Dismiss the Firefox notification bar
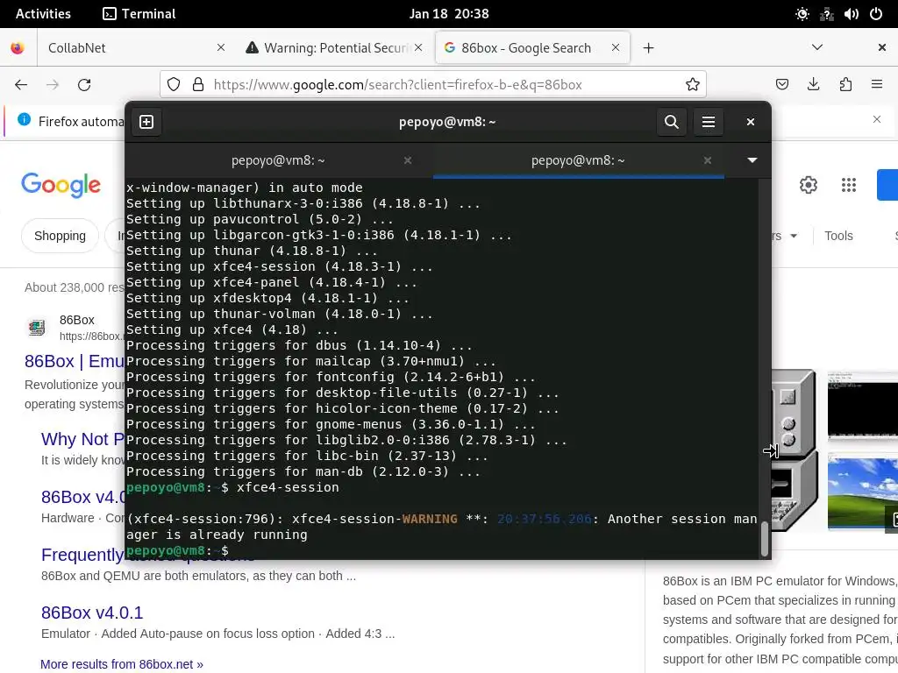 (877, 119)
